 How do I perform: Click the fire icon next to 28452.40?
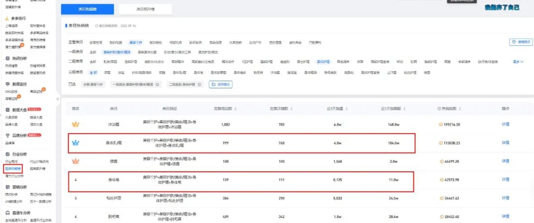441,216
